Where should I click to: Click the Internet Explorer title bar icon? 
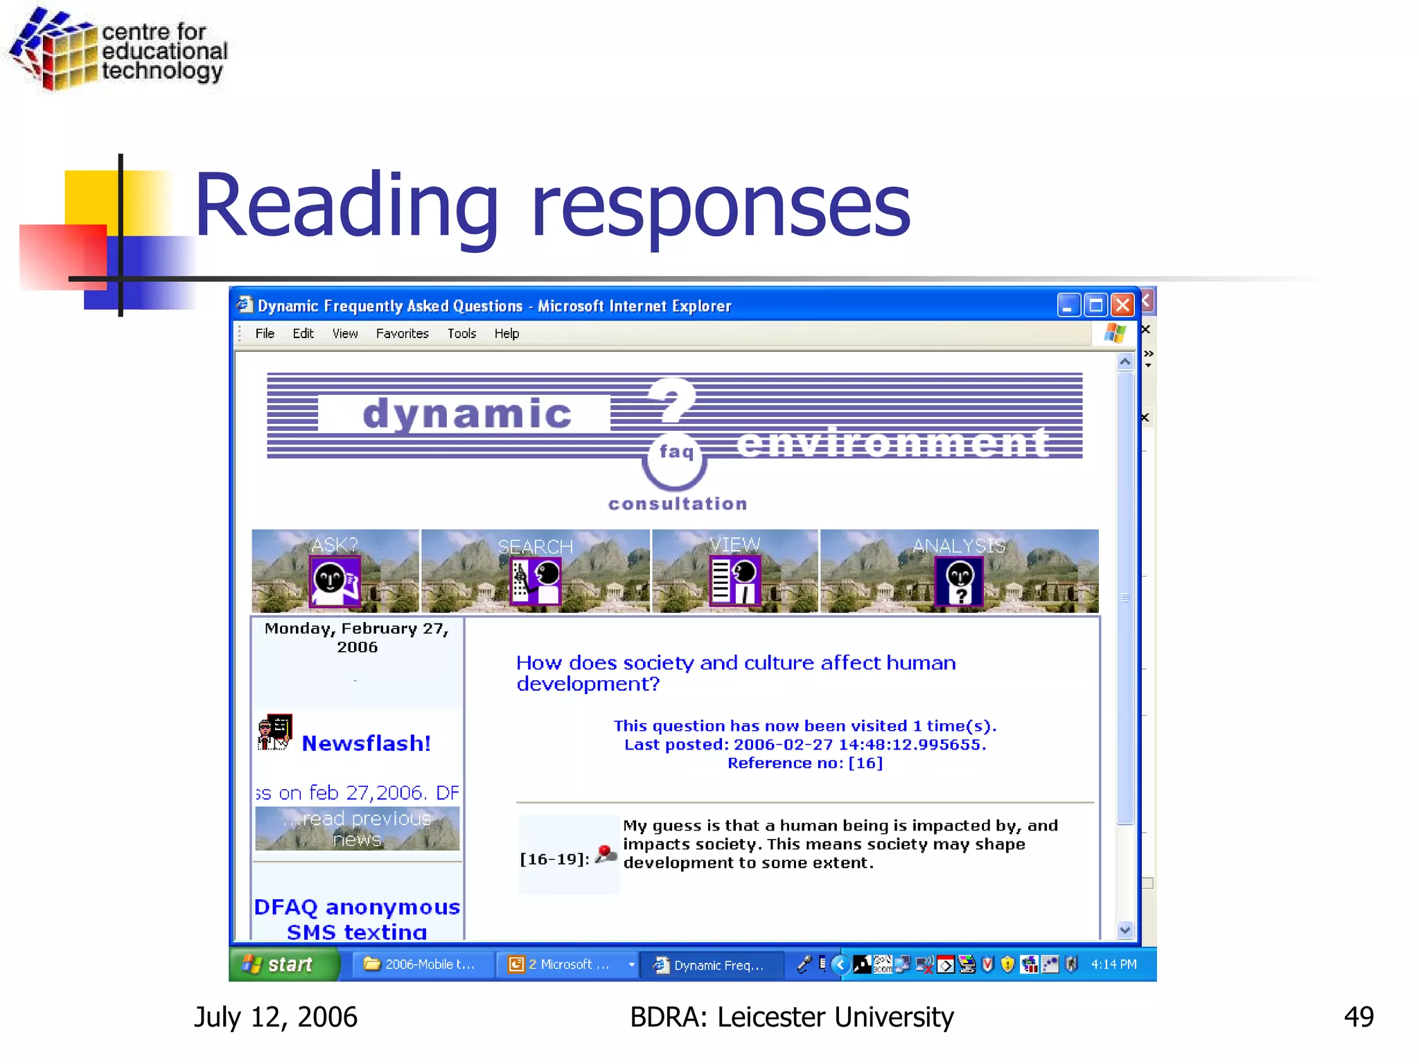(244, 305)
